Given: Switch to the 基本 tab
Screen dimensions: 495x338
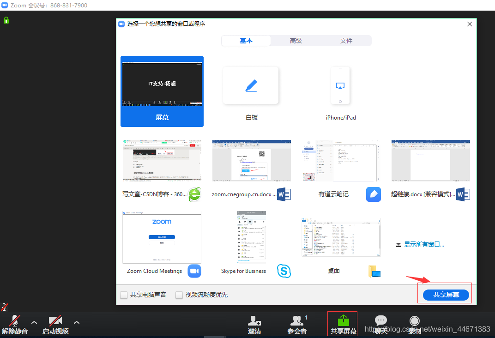Looking at the screenshot, I should click(x=246, y=41).
